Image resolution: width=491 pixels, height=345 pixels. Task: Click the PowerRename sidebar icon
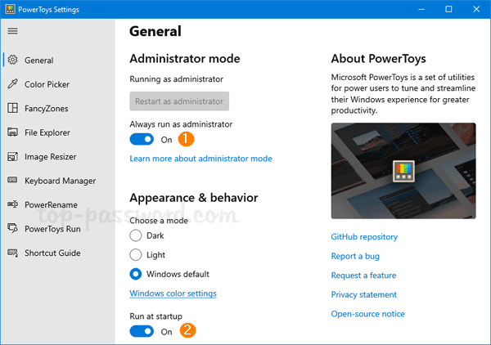click(12, 204)
